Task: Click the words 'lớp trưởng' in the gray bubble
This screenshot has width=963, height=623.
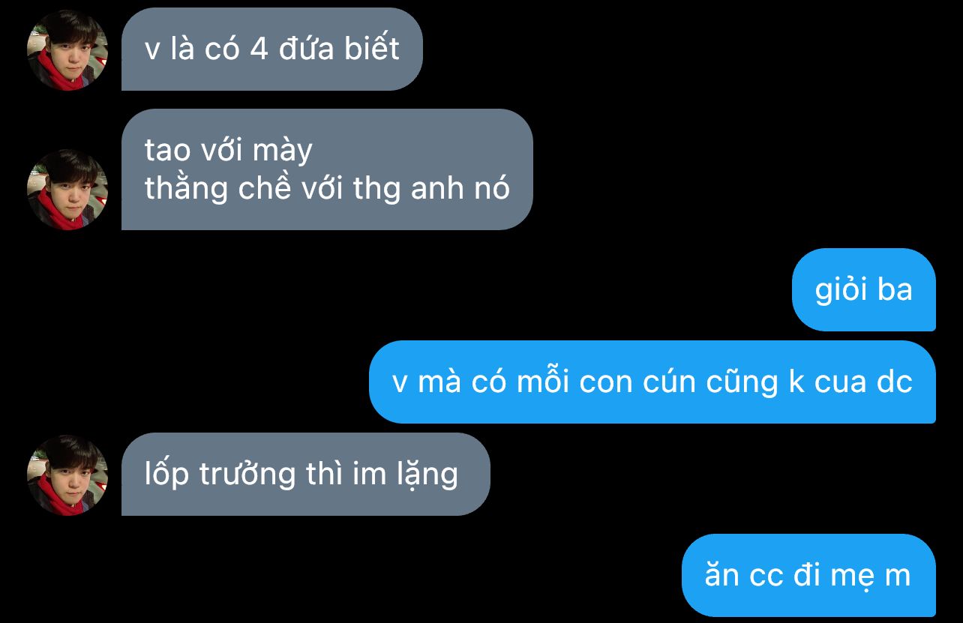Action: pyautogui.click(x=220, y=475)
